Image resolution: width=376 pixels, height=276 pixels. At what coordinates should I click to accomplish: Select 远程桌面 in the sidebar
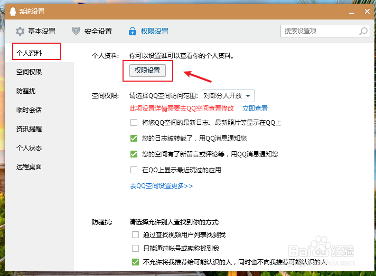[x=29, y=166]
